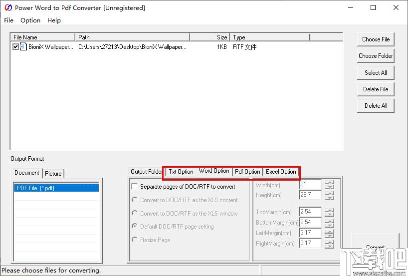Click the RTF 文件 type cell
Screen dimensions: 408x276
tap(244, 47)
